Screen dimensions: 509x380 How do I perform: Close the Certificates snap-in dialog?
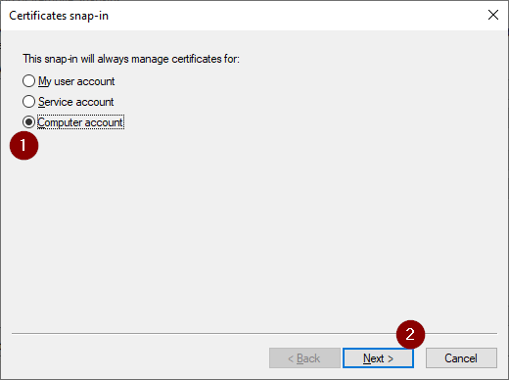[x=493, y=15]
